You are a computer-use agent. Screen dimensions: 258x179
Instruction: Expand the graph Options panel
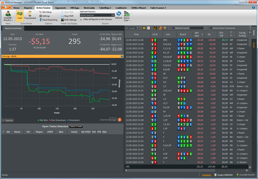tap(8, 121)
